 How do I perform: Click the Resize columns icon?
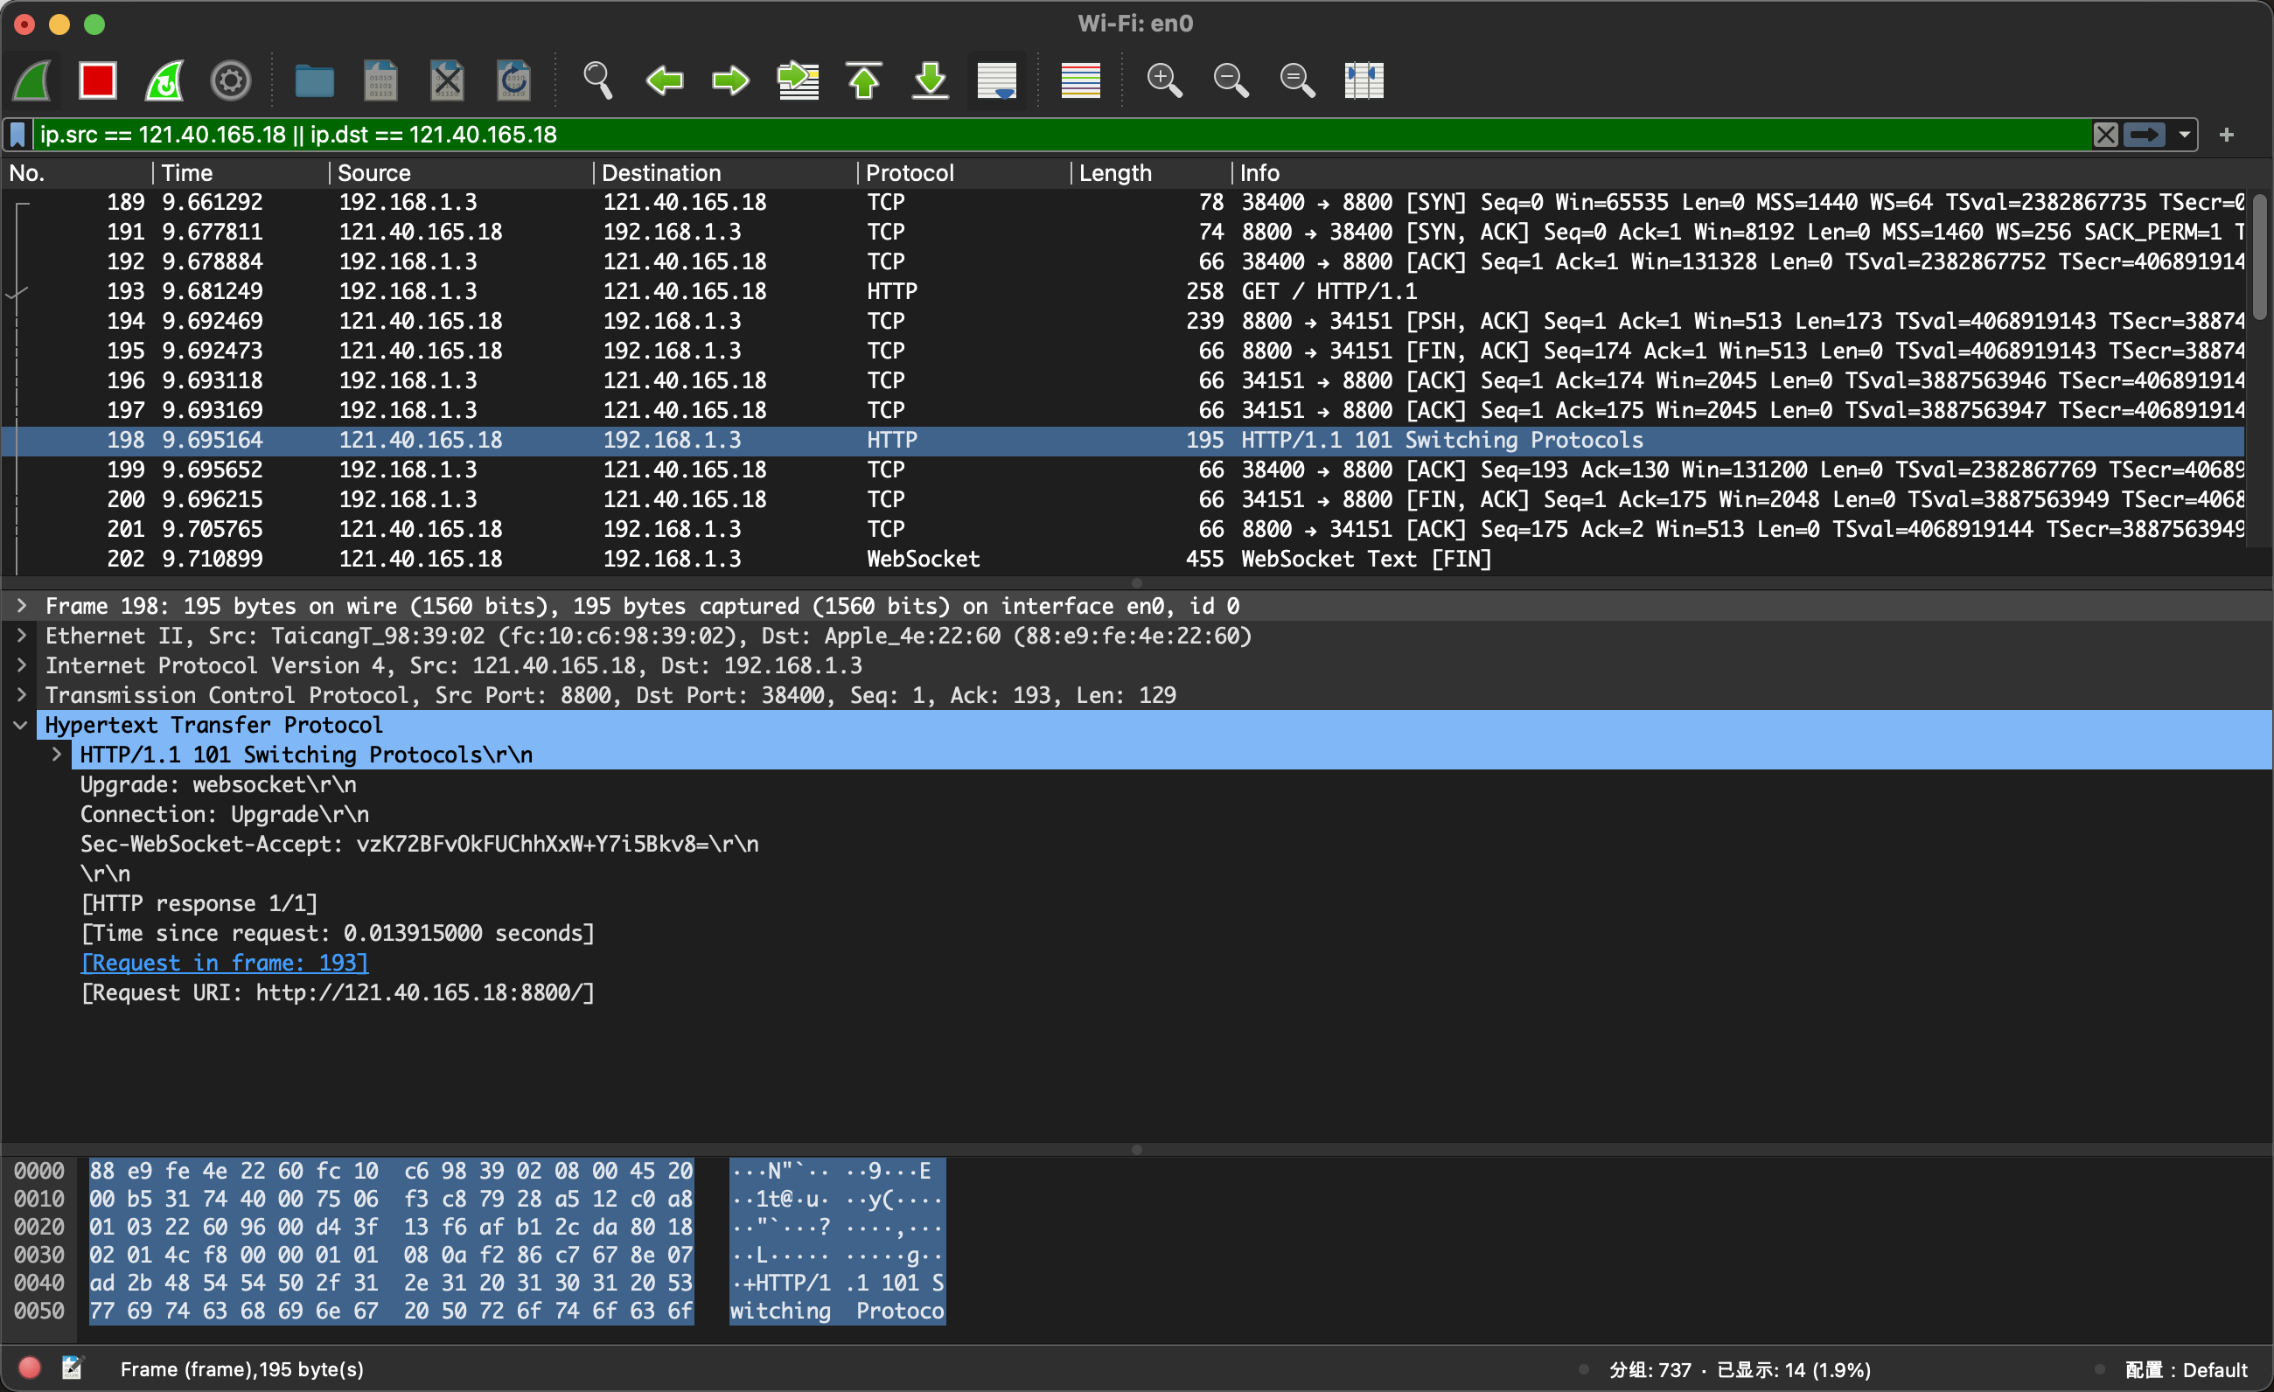click(1364, 80)
